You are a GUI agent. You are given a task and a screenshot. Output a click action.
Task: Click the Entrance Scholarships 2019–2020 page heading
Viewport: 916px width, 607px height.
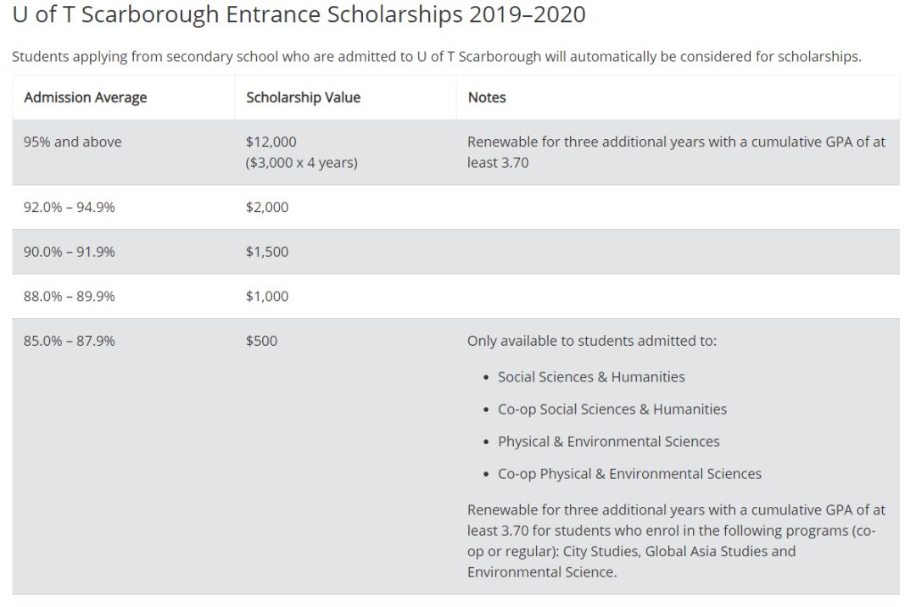[299, 15]
